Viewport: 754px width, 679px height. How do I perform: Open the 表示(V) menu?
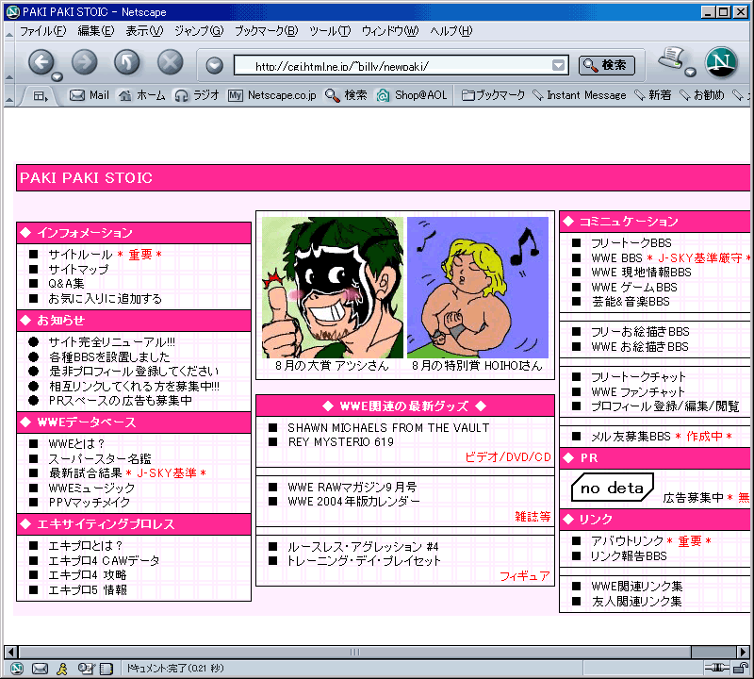tap(144, 31)
